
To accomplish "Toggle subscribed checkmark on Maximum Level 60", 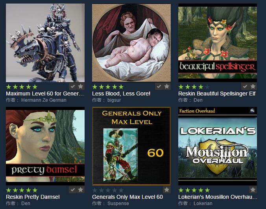I will coord(73,86).
